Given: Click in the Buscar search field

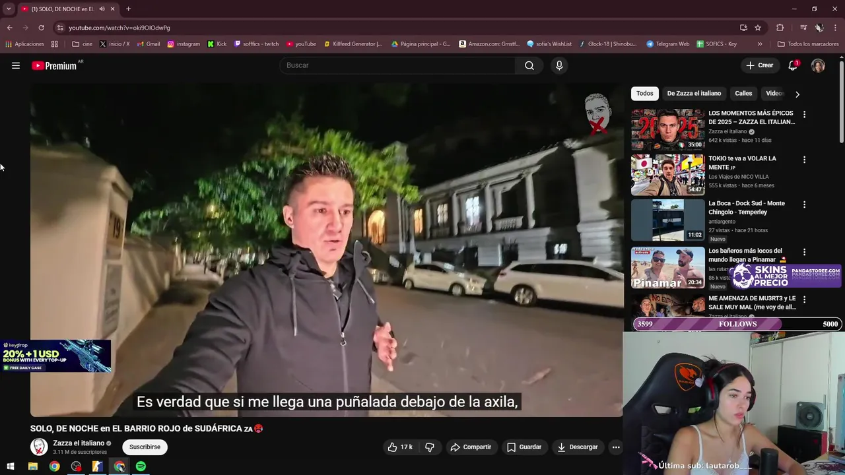Looking at the screenshot, I should coord(397,65).
